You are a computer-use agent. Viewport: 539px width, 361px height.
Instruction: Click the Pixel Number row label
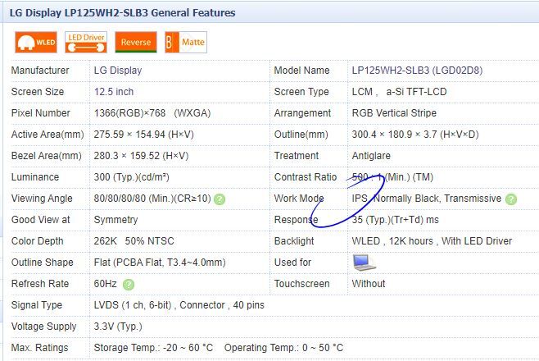pos(40,113)
